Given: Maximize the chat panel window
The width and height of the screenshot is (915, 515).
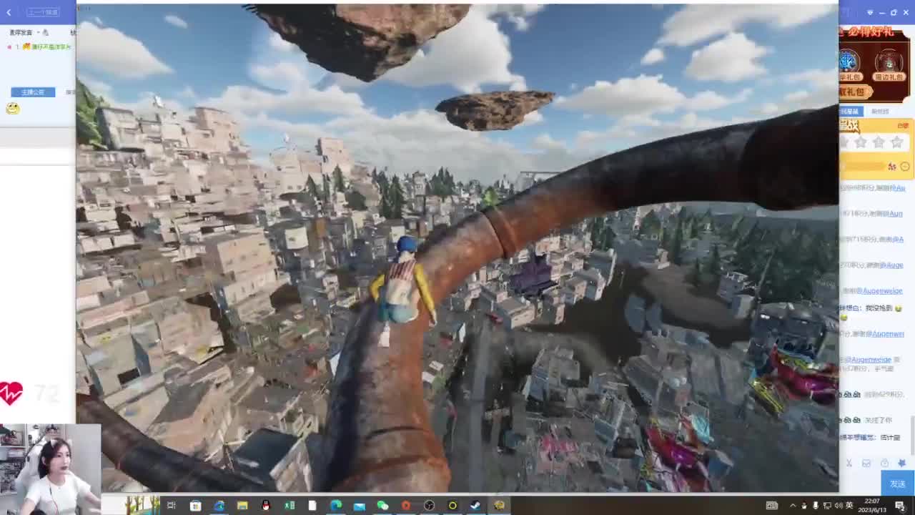Looking at the screenshot, I should 894,12.
